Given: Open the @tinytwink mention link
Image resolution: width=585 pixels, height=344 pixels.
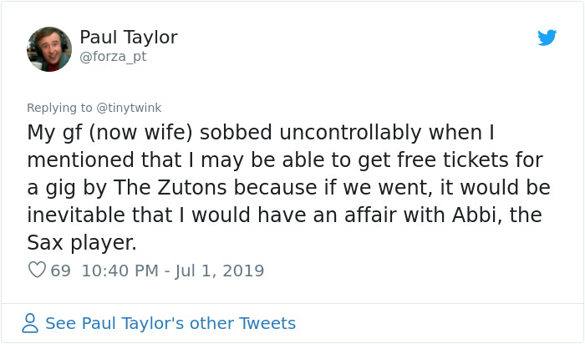Looking at the screenshot, I should 130,108.
